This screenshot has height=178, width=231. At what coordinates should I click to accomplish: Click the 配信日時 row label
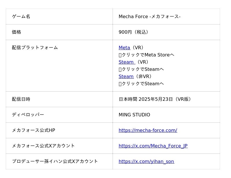21,99
